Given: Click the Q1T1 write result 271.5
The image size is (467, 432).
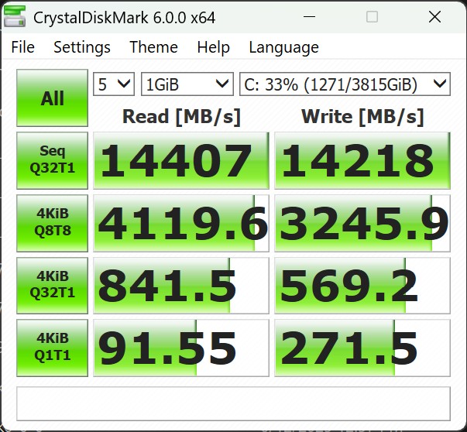Looking at the screenshot, I should pos(362,348).
